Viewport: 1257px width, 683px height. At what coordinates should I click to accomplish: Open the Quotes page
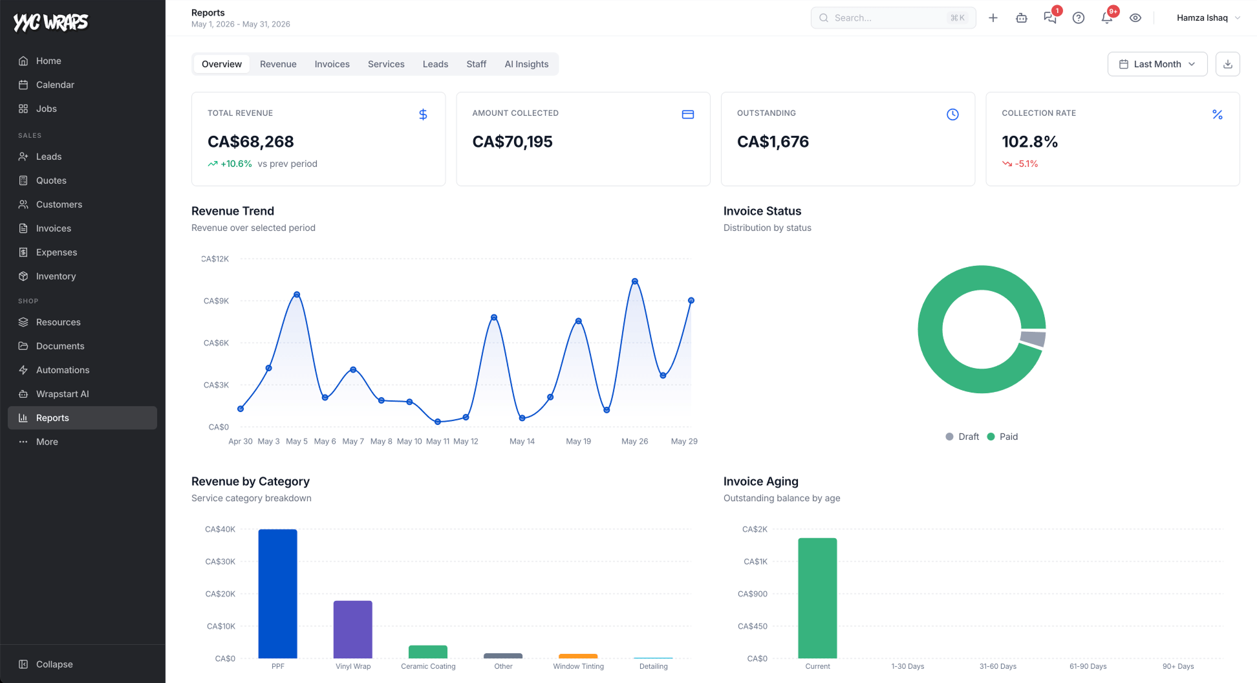tap(82, 180)
